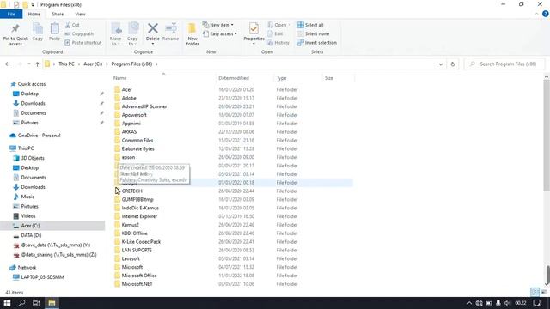The image size is (550, 309).
Task: Open the Windows Start menu
Action: click(x=7, y=303)
